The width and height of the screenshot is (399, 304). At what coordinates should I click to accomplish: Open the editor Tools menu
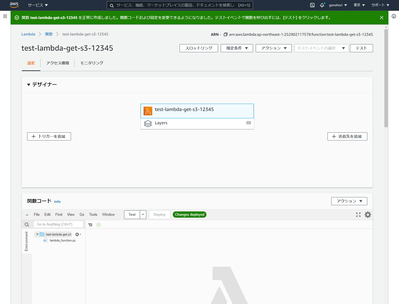[x=93, y=215]
